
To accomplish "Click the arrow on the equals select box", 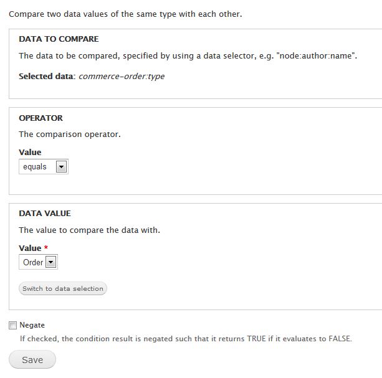I will 61,167.
